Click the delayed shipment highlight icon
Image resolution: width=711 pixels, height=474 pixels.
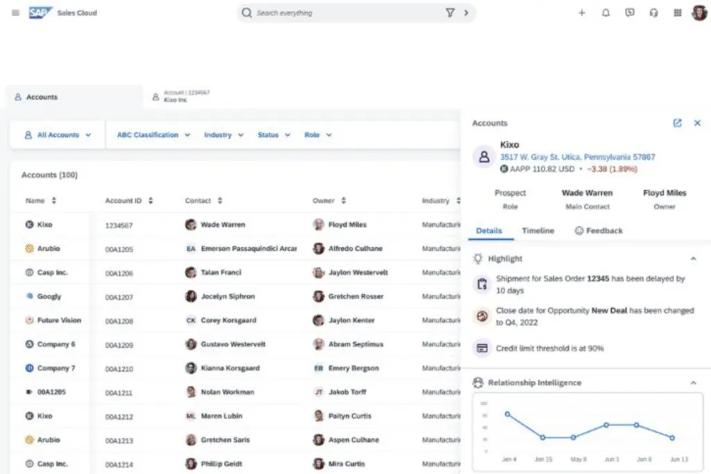(x=482, y=284)
